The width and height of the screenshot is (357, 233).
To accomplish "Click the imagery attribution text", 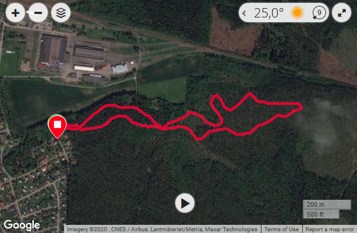I will point(162,229).
